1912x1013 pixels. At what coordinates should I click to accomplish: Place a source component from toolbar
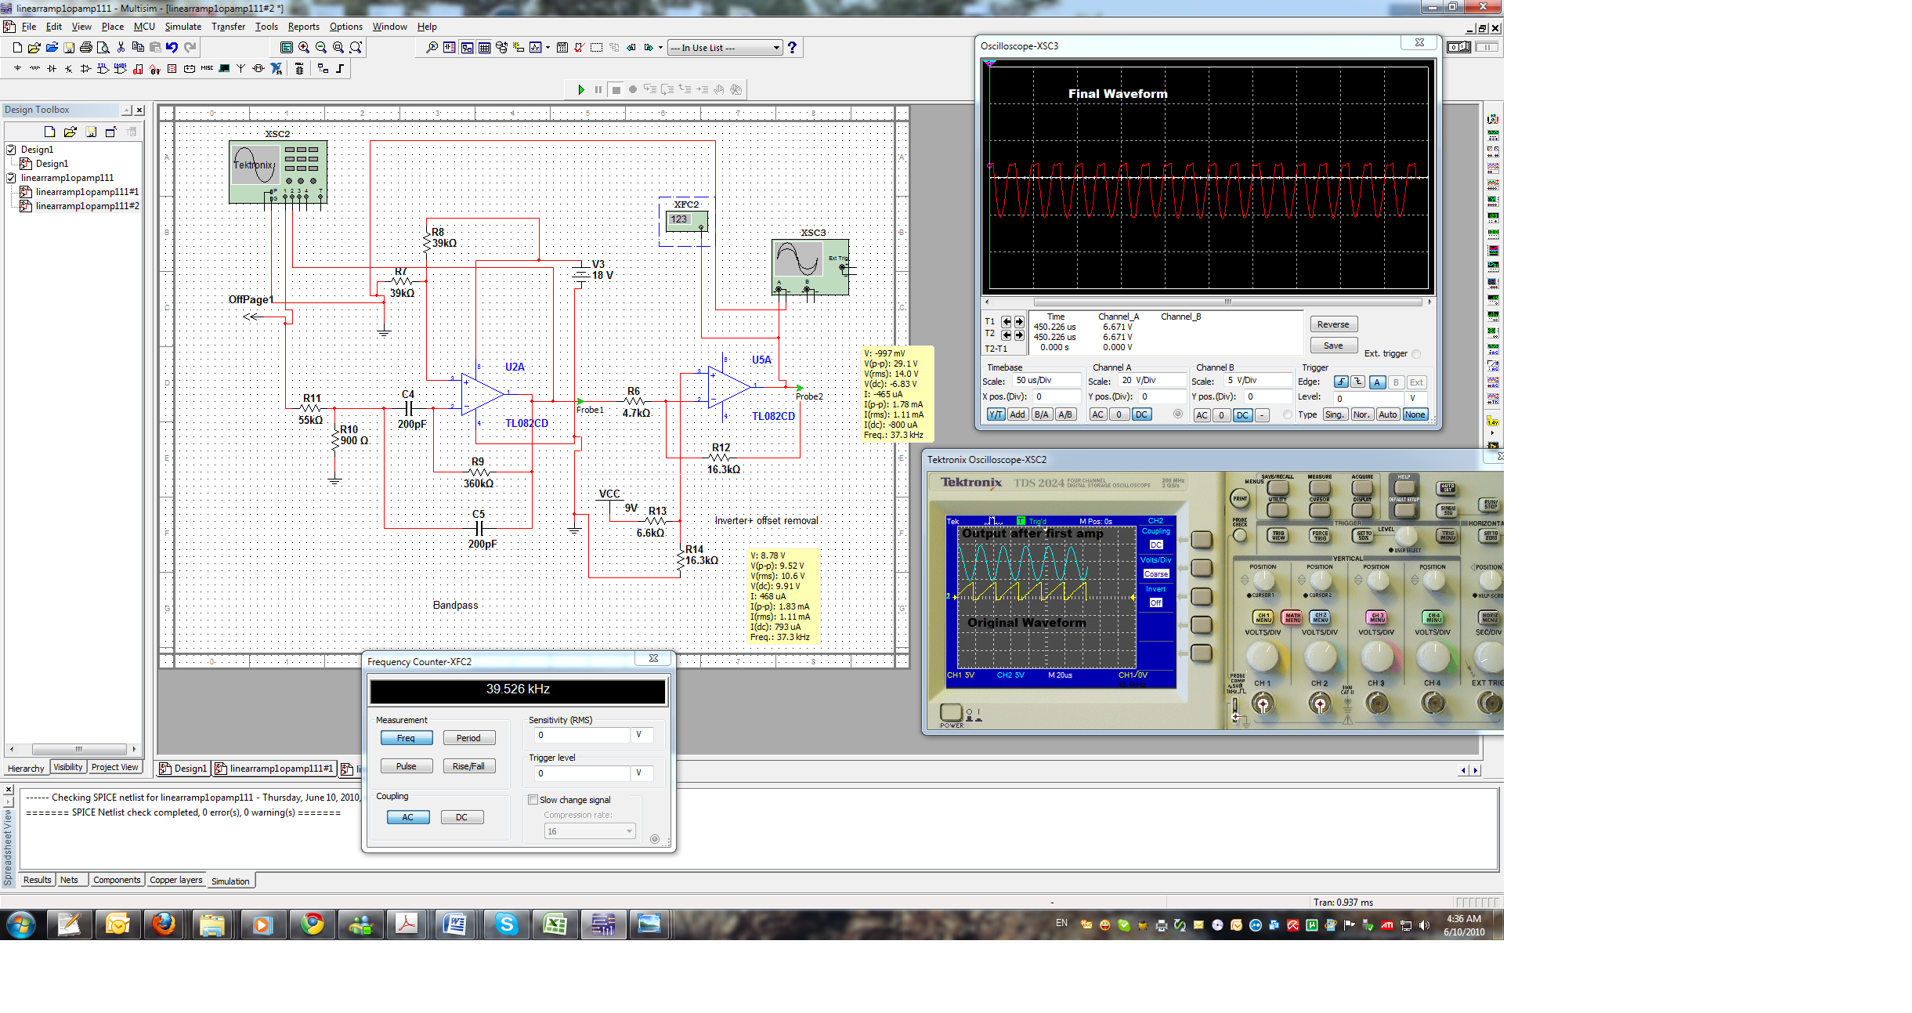pos(17,69)
